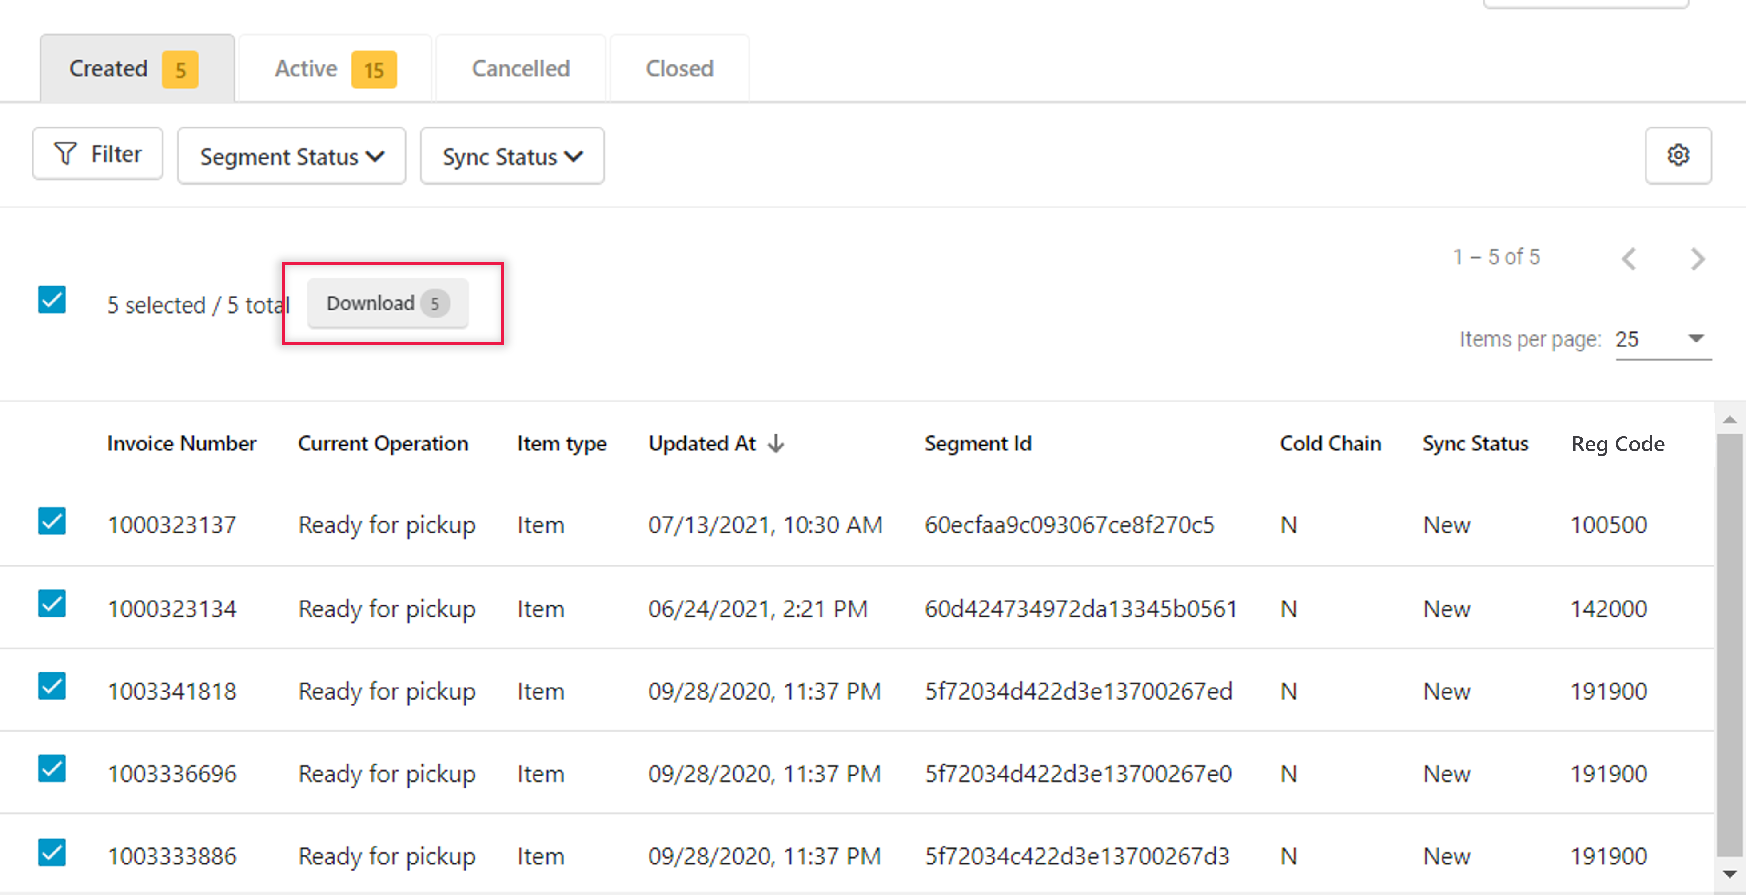This screenshot has width=1746, height=895.
Task: Click segment id 60ecfaa9c093067ce8f270c5
Action: 1069,525
